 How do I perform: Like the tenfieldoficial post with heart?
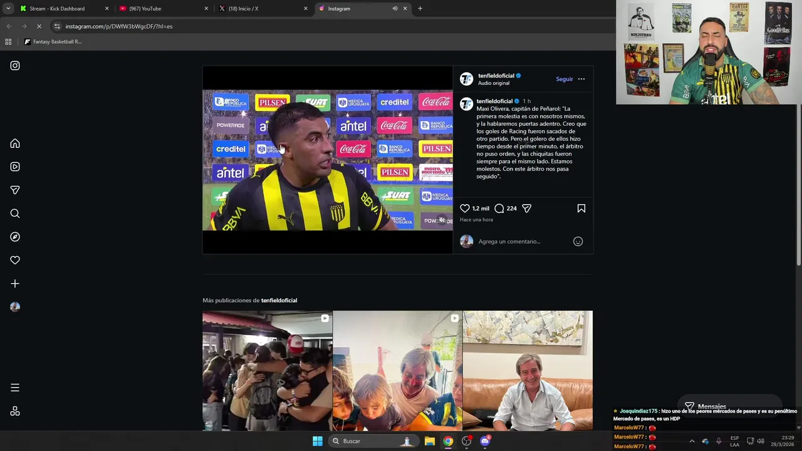[x=465, y=209]
